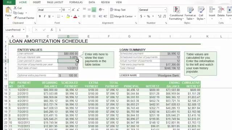Click the $100.00 optional extra payments cell
This screenshot has width=232, height=130.
point(68,75)
